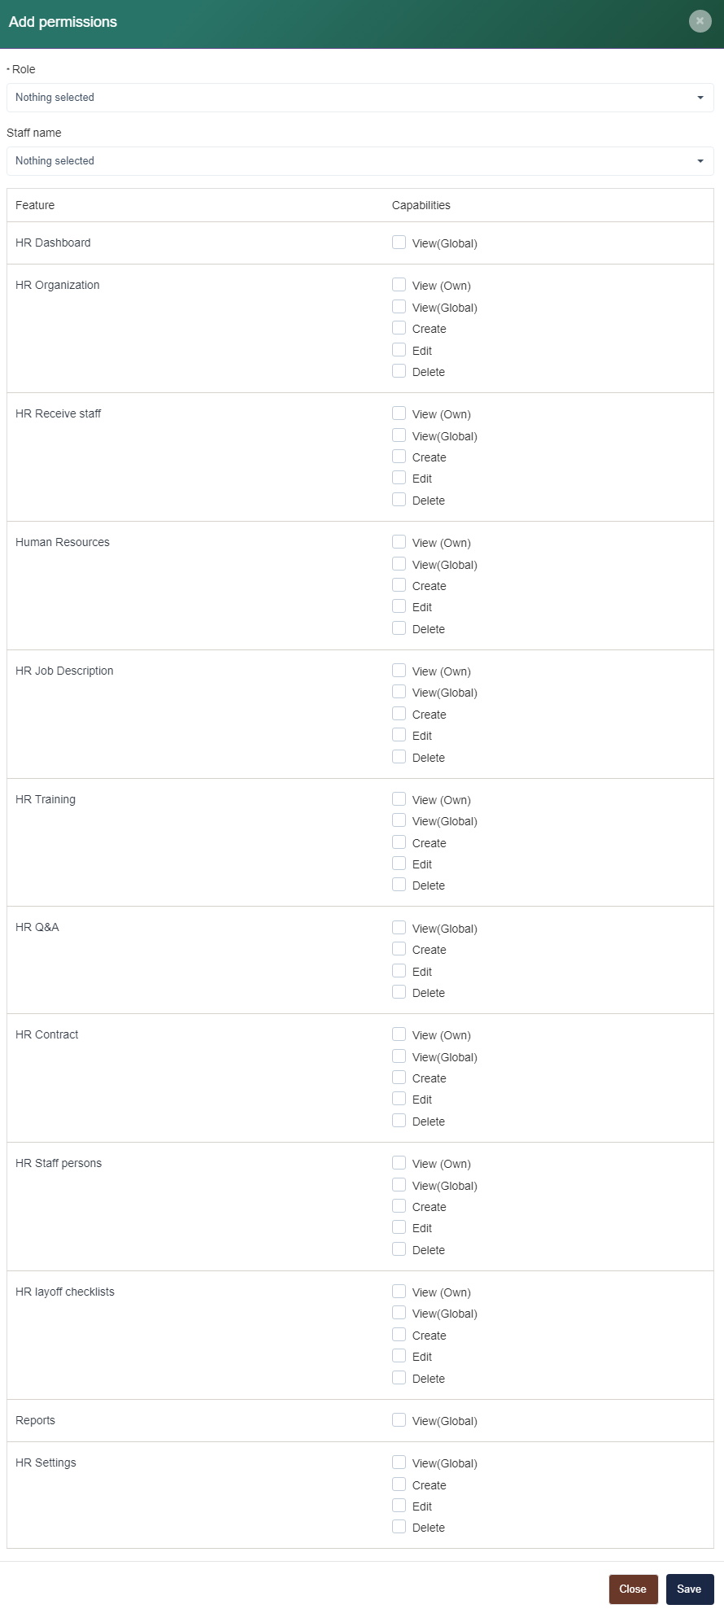The width and height of the screenshot is (724, 1609).
Task: Expand the Staff name dropdown
Action: click(x=360, y=161)
